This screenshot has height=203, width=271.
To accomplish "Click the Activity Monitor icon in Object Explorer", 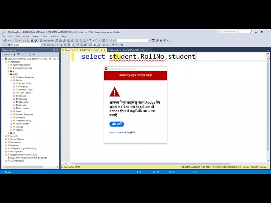I will click(x=34, y=55).
